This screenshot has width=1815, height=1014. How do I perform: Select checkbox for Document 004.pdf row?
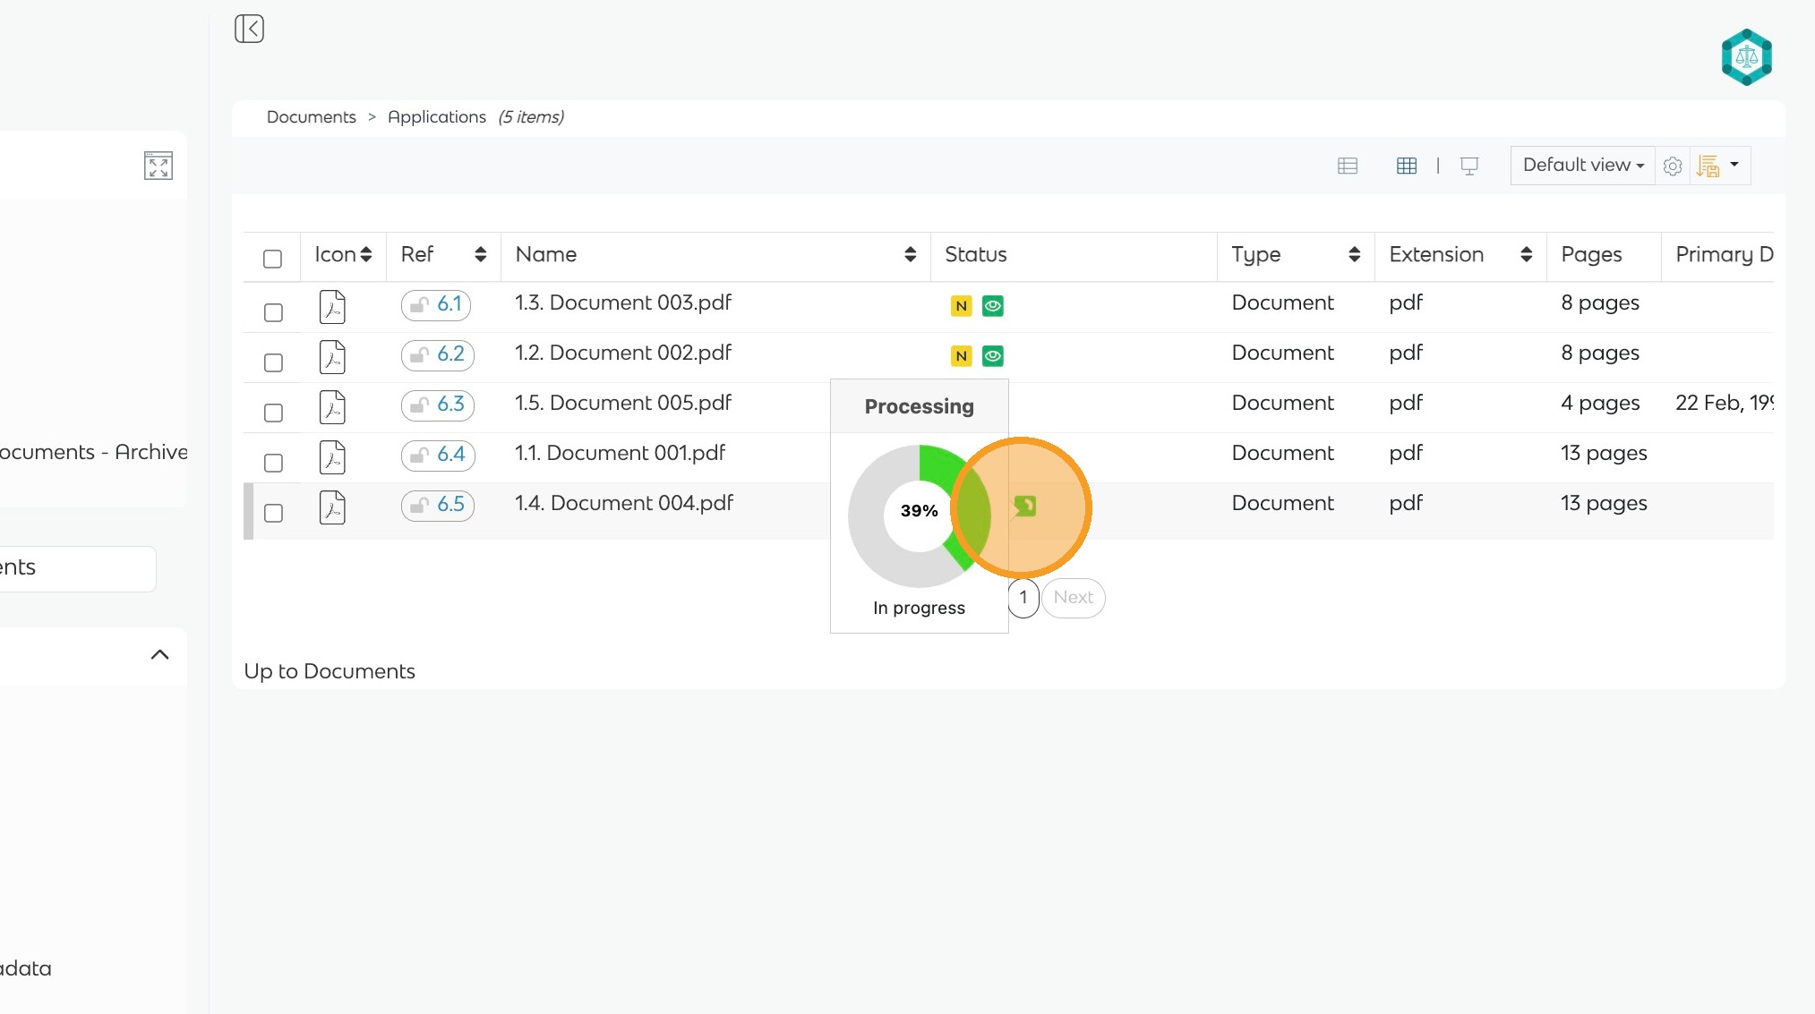[x=273, y=513]
